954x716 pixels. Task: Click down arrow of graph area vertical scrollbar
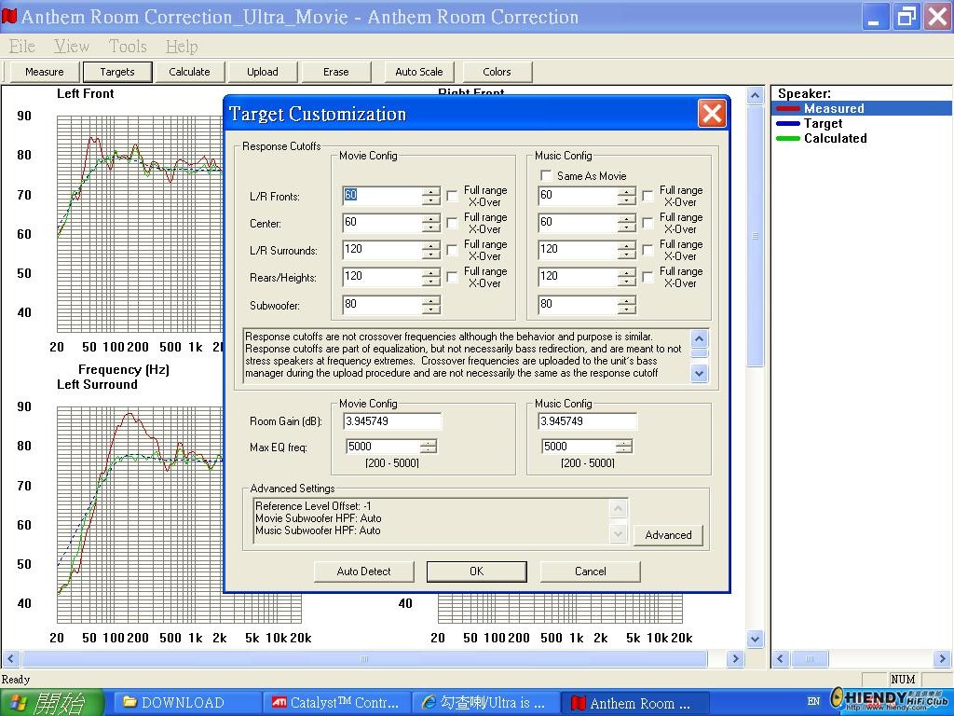[x=755, y=640]
